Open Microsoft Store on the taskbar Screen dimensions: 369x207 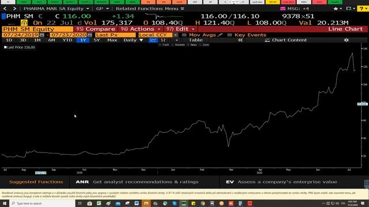[89, 203]
